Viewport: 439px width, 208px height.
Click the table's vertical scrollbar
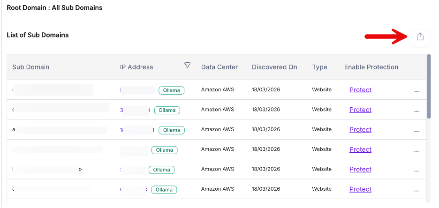click(x=429, y=87)
